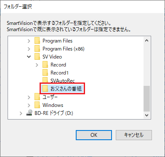
Task: Confirm selection with the OK button
Action: (94, 135)
